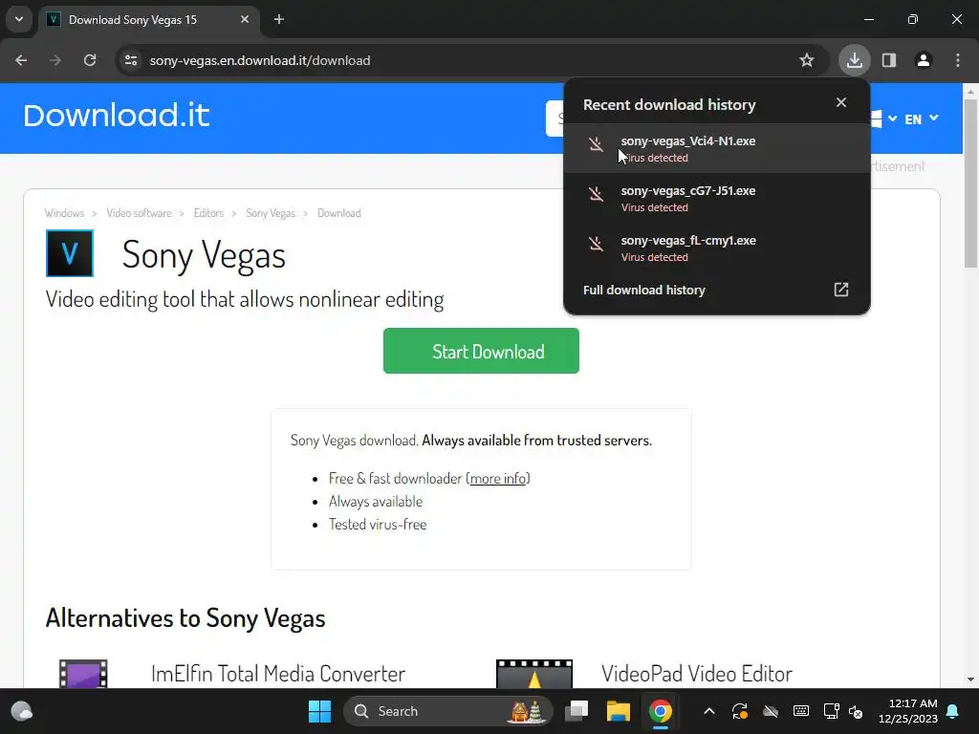Viewport: 979px width, 734px height.
Task: Click the Start Download button
Action: (482, 351)
